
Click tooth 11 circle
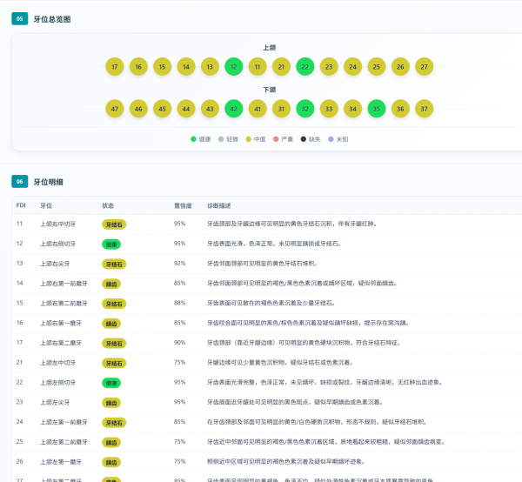tap(258, 67)
